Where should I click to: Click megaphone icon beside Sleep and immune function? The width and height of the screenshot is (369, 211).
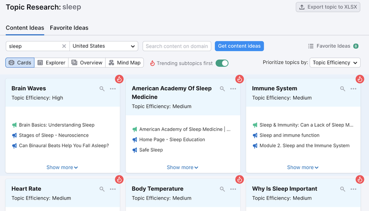point(255,135)
